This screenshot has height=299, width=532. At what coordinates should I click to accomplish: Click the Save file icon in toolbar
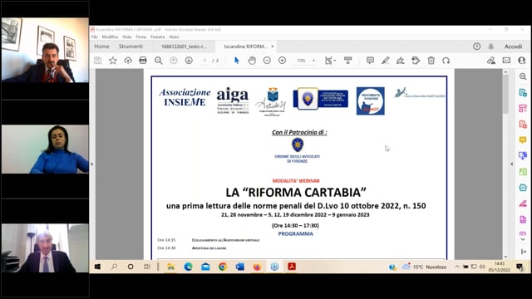(98, 61)
